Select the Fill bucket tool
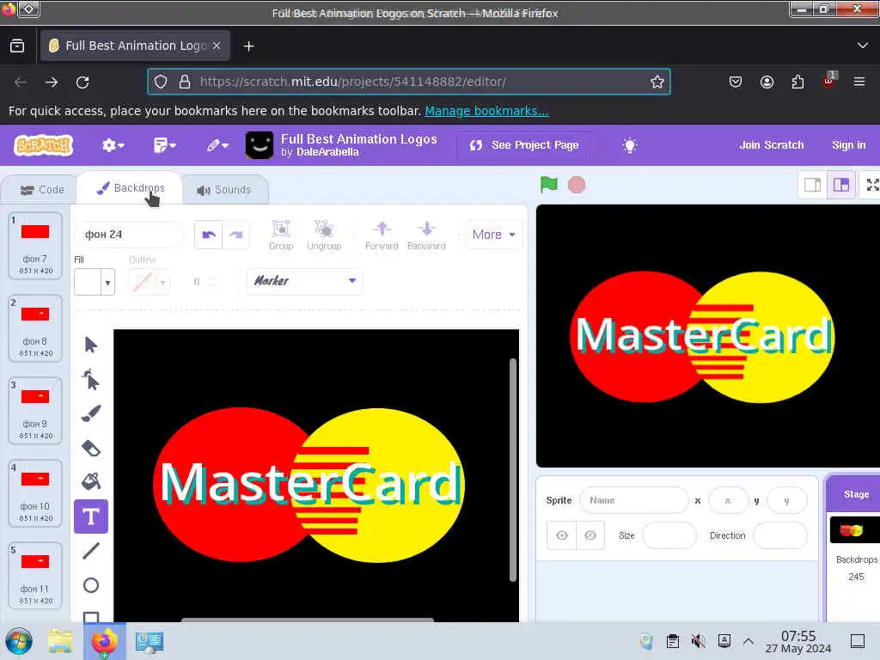Viewport: 880px width, 660px height. tap(91, 481)
